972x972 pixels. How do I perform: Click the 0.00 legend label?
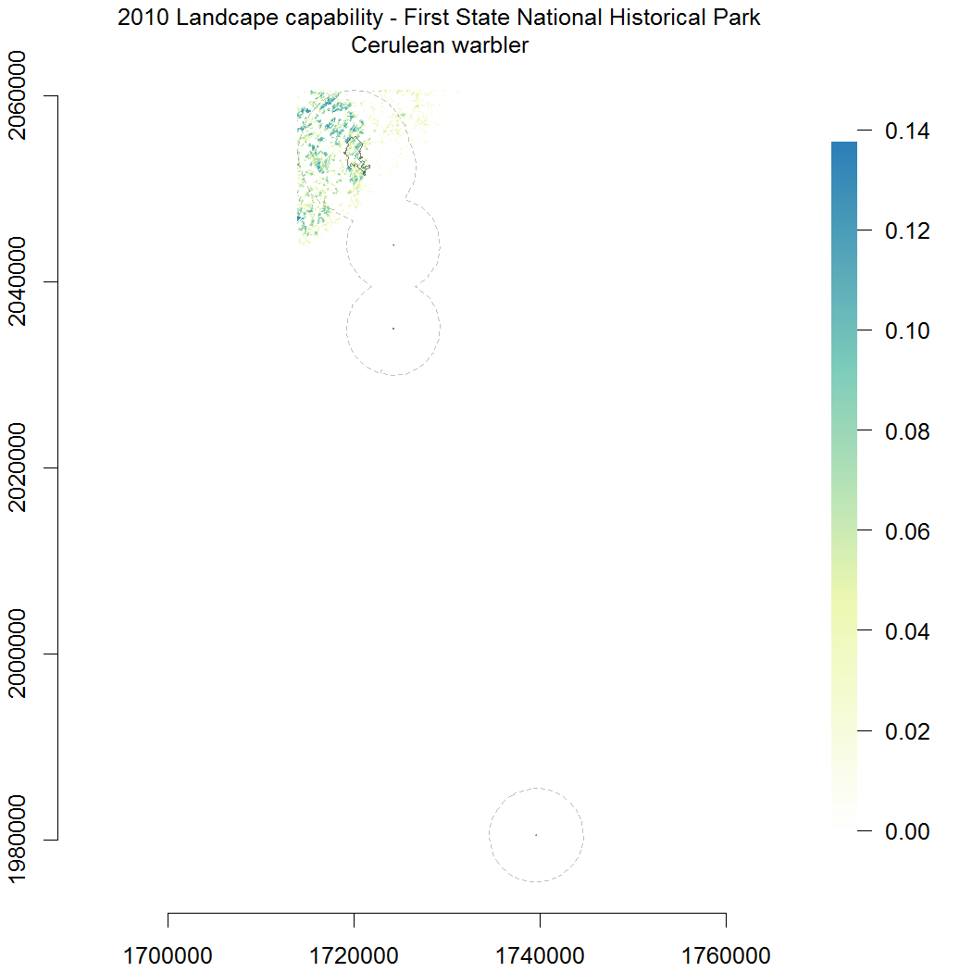pyautogui.click(x=909, y=831)
